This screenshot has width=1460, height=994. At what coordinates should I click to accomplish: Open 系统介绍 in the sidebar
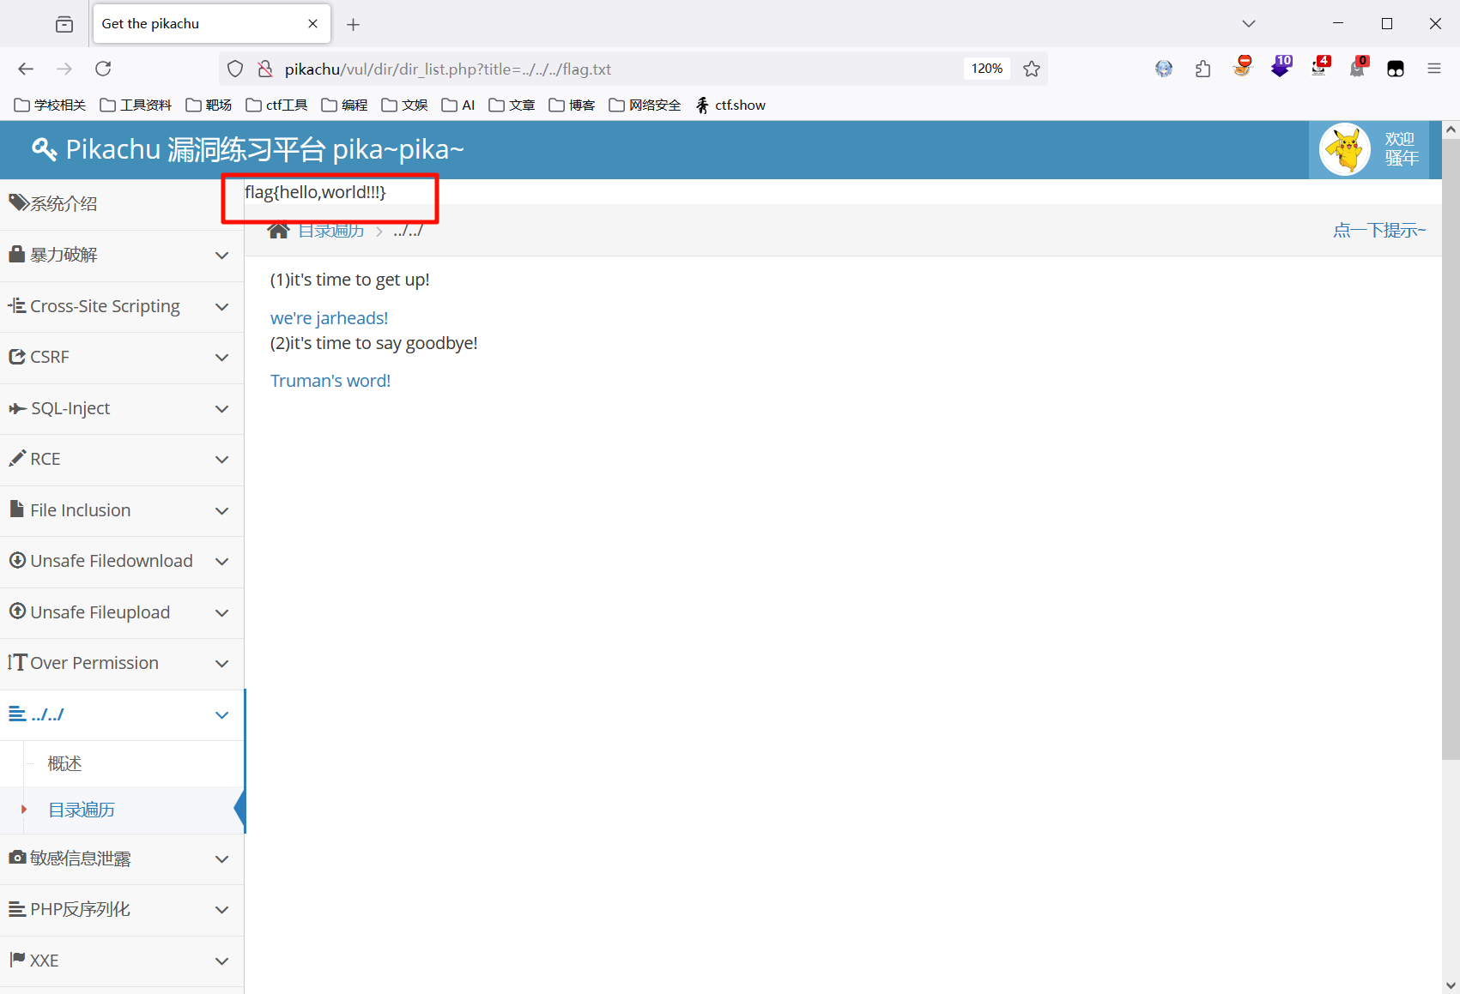click(x=122, y=204)
